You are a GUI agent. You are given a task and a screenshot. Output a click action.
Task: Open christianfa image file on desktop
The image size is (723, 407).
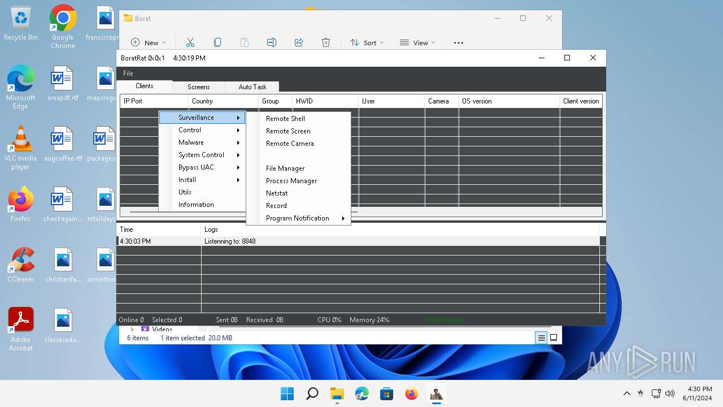coord(63,265)
